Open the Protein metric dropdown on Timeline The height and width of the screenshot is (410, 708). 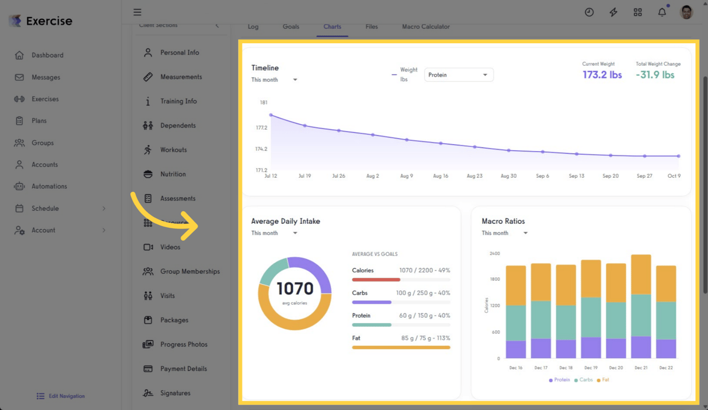click(x=458, y=75)
